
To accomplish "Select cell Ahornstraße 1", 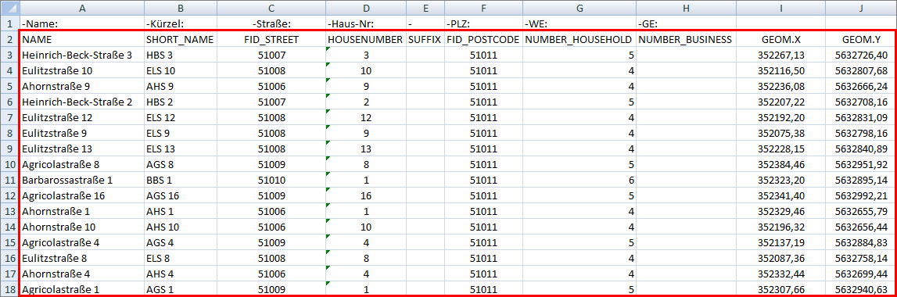I will pos(82,210).
